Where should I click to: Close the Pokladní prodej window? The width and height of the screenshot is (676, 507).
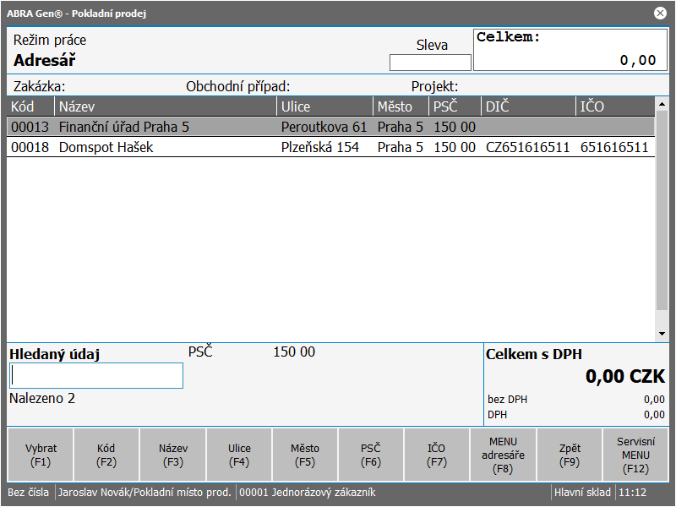click(x=660, y=13)
